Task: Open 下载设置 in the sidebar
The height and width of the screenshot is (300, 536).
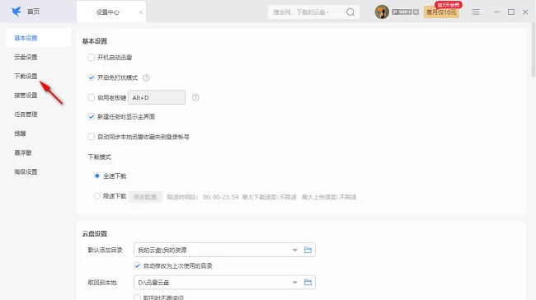Action: click(x=26, y=76)
